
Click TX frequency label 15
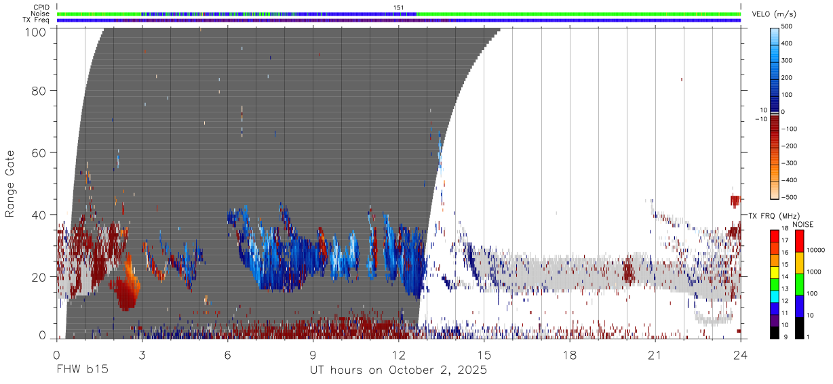pyautogui.click(x=785, y=265)
